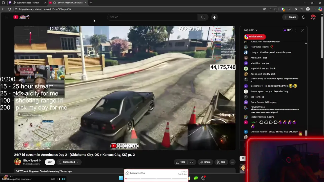Open the YouTube account avatar menu

point(313,17)
